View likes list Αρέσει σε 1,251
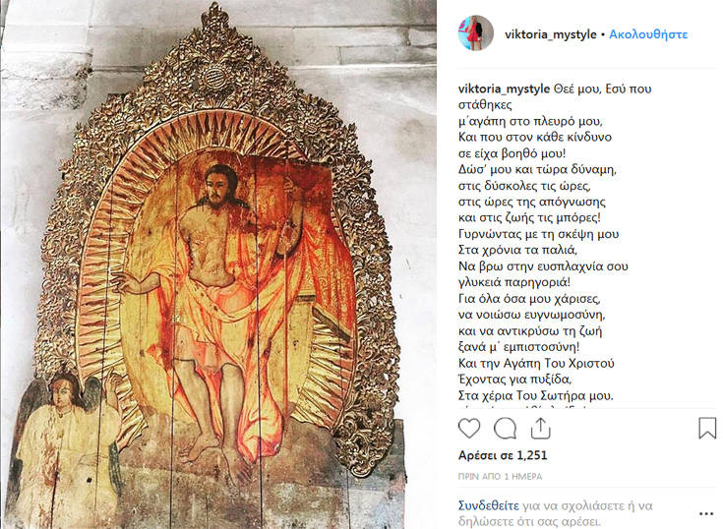723x529 pixels. tap(503, 455)
